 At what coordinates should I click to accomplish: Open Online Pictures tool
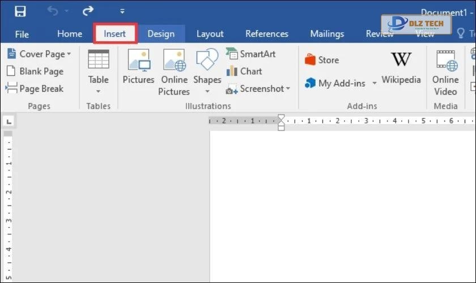tap(174, 61)
